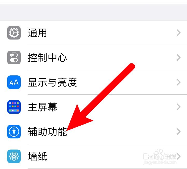The image size is (187, 169).
Task: Select the 显示与亮度 text label
Action: tap(53, 82)
